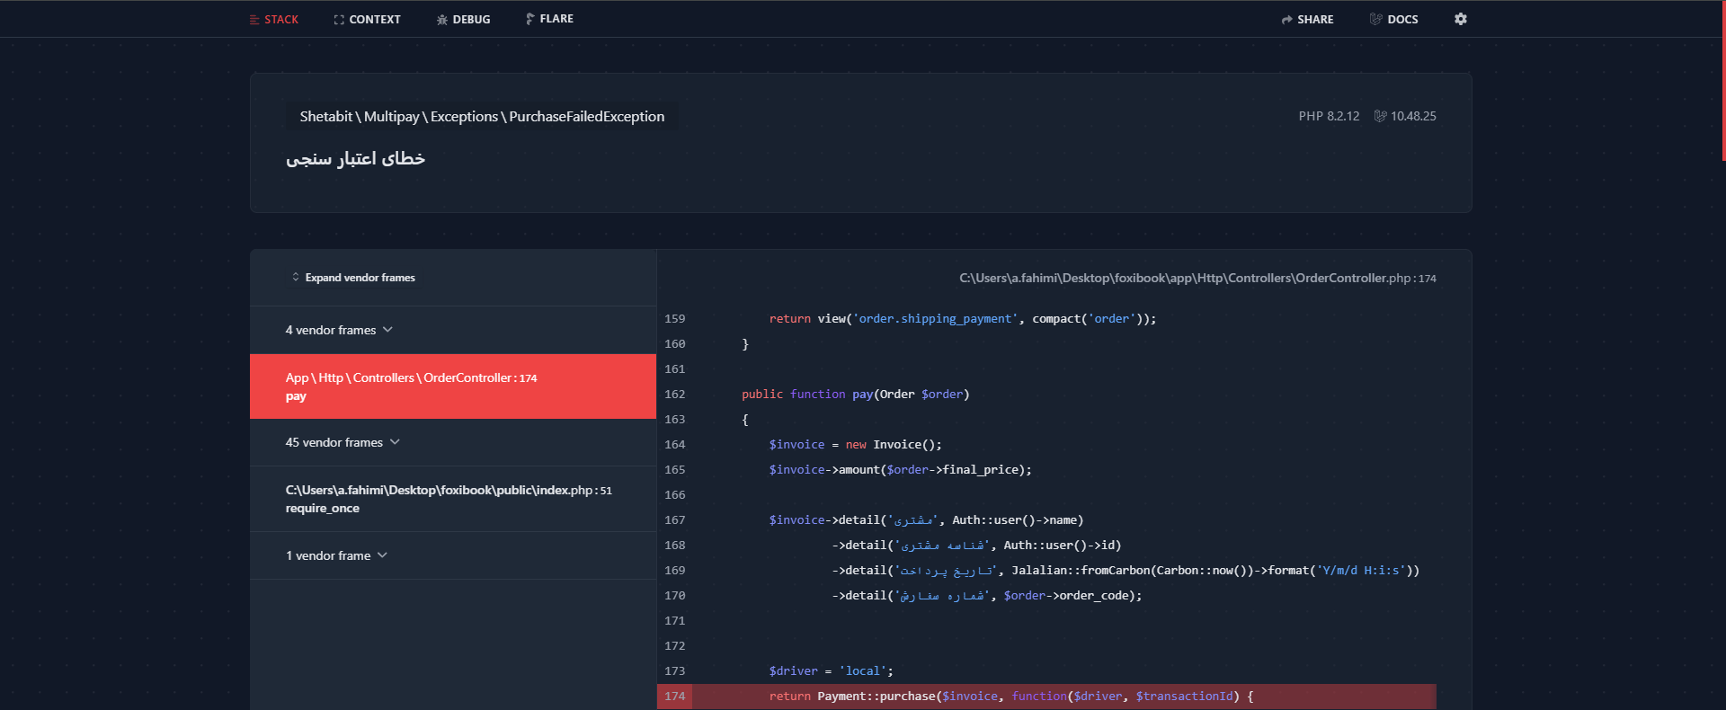Image resolution: width=1726 pixels, height=710 pixels.
Task: Open the DOCS link
Action: point(1393,19)
